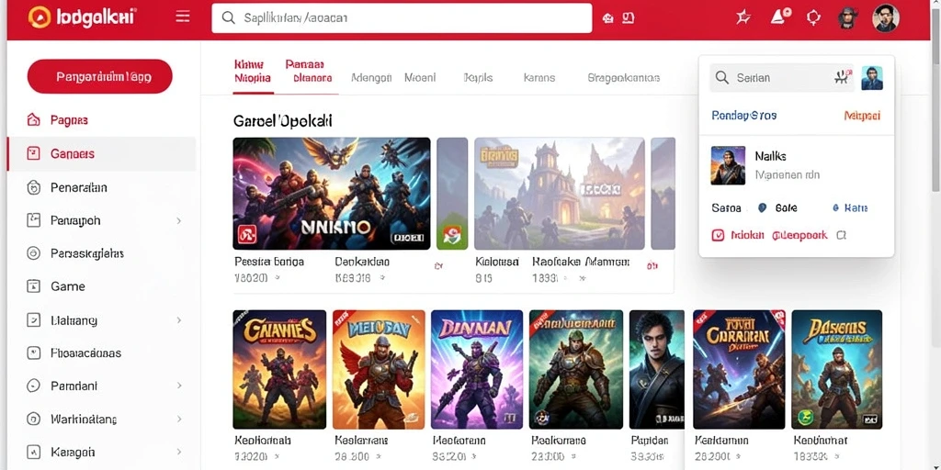Switch to the Kapils tab

(x=478, y=77)
